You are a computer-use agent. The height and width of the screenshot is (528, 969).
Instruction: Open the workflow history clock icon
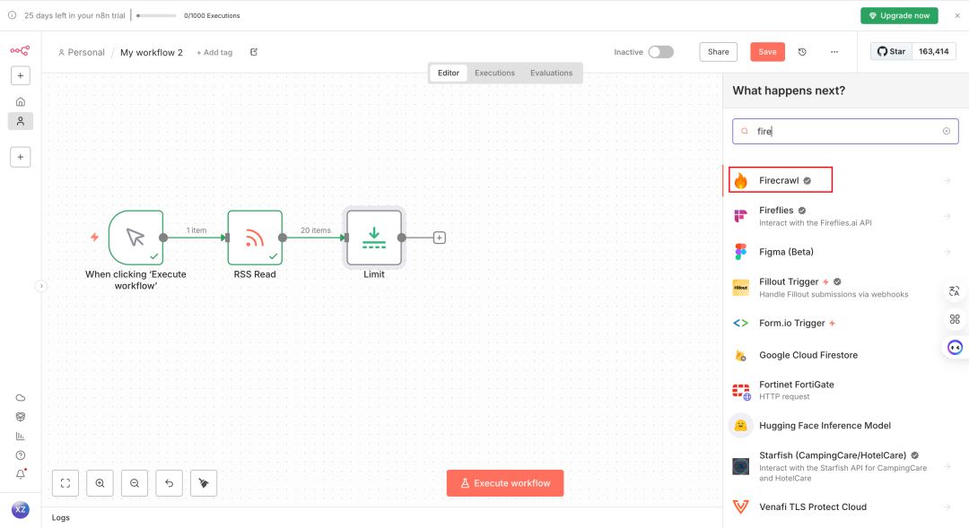click(x=802, y=52)
